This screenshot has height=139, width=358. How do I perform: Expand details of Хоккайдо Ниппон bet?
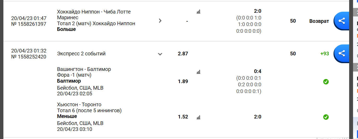pyautogui.click(x=160, y=21)
